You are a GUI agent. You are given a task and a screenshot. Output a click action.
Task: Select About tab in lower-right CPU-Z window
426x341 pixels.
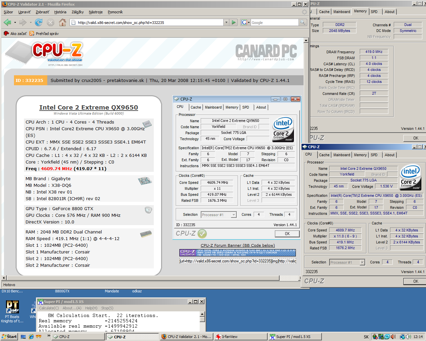(x=389, y=155)
